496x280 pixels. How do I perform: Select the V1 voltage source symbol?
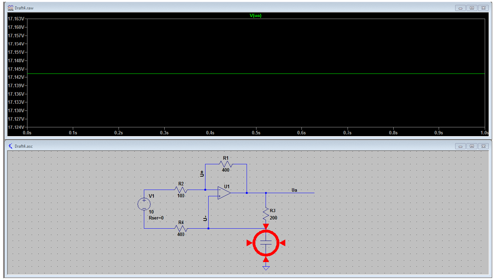(144, 204)
